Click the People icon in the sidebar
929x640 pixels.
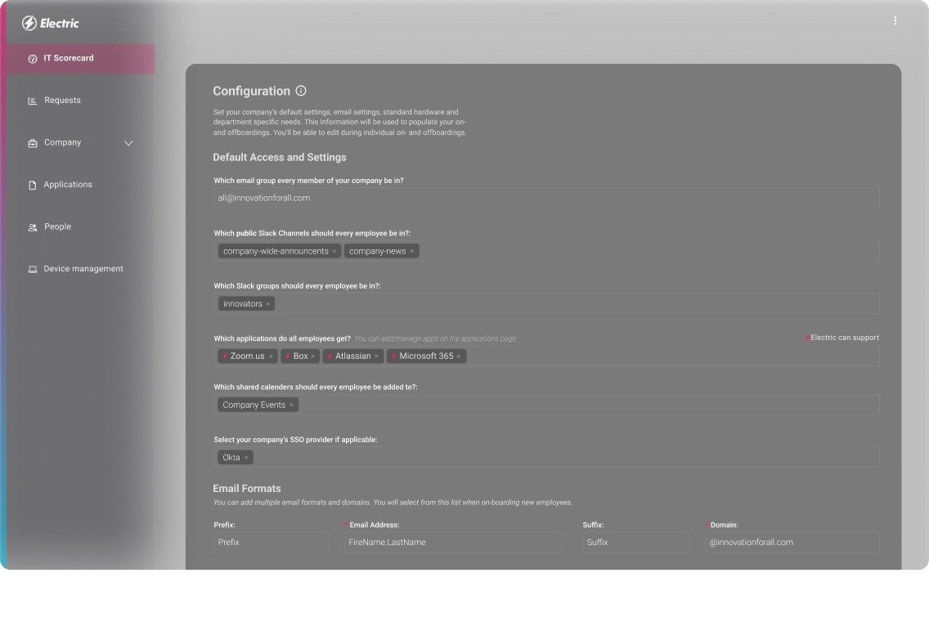tap(32, 226)
